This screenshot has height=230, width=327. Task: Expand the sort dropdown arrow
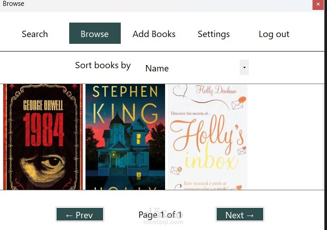(244, 68)
